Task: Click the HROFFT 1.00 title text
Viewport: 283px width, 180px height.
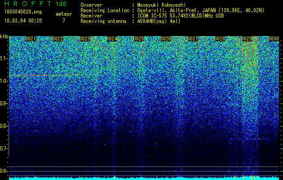Action: tap(35, 4)
